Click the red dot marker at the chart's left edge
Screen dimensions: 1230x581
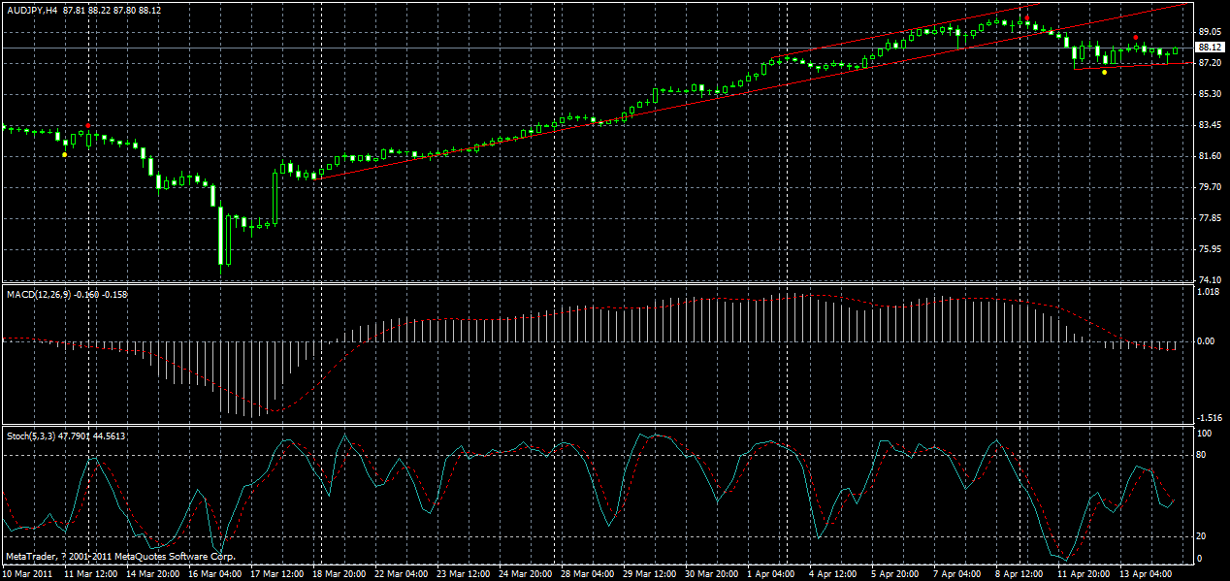click(89, 125)
